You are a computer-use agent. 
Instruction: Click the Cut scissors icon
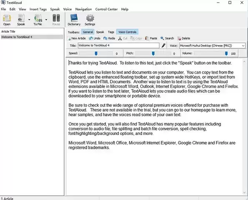pyautogui.click(x=120, y=38)
